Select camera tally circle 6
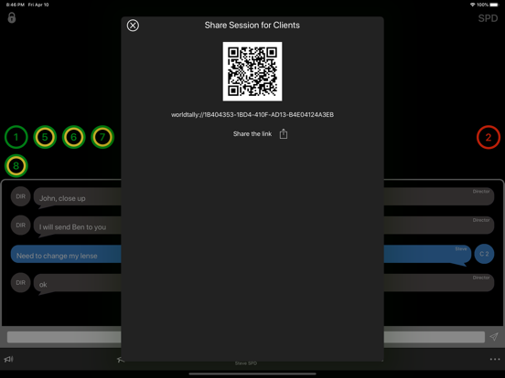Viewport: 505px width, 378px height. pyautogui.click(x=73, y=137)
